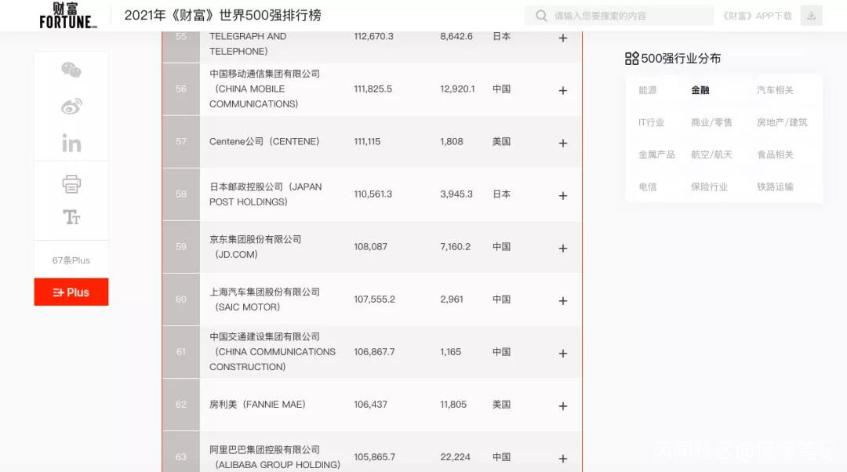Click the profit value 11,805
Viewport: 847px width, 472px height.
click(x=453, y=405)
